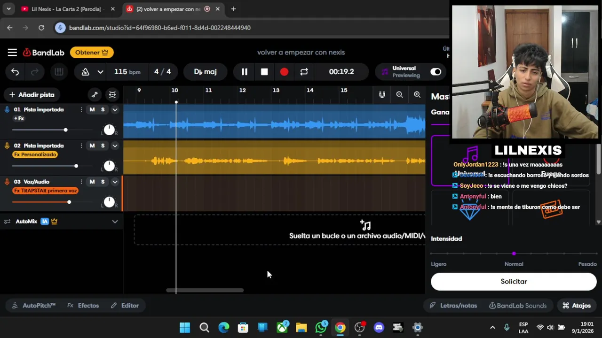
Task: Solo track 02 Pista importada
Action: pyautogui.click(x=103, y=146)
